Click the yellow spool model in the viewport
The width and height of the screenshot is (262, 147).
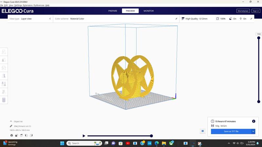pyautogui.click(x=133, y=77)
